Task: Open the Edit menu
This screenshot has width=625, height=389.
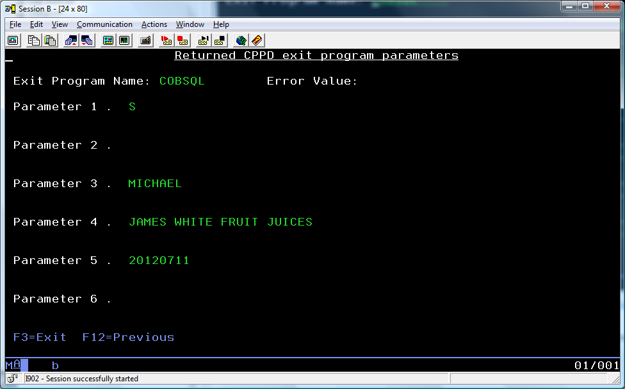Action: click(x=37, y=24)
